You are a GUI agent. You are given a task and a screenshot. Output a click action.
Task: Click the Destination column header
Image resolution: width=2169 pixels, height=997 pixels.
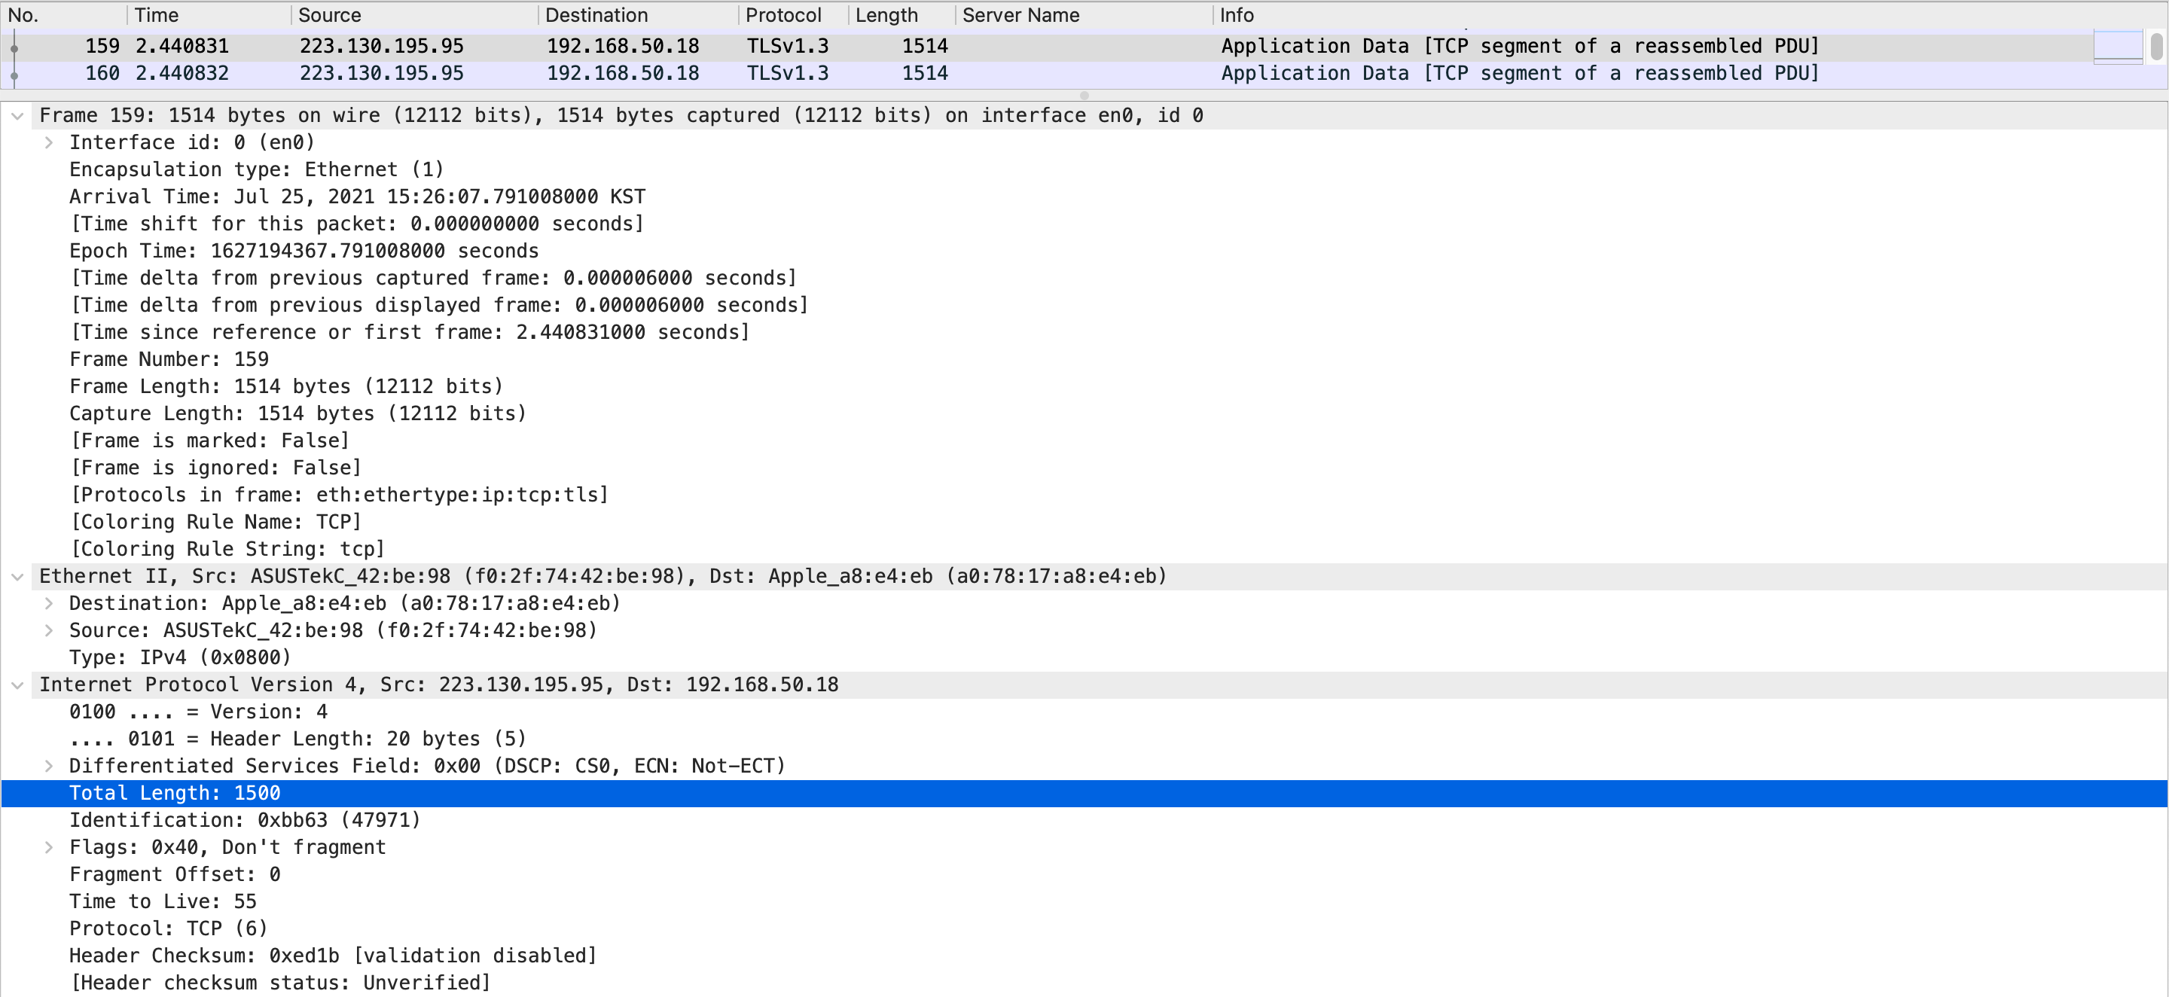point(636,15)
